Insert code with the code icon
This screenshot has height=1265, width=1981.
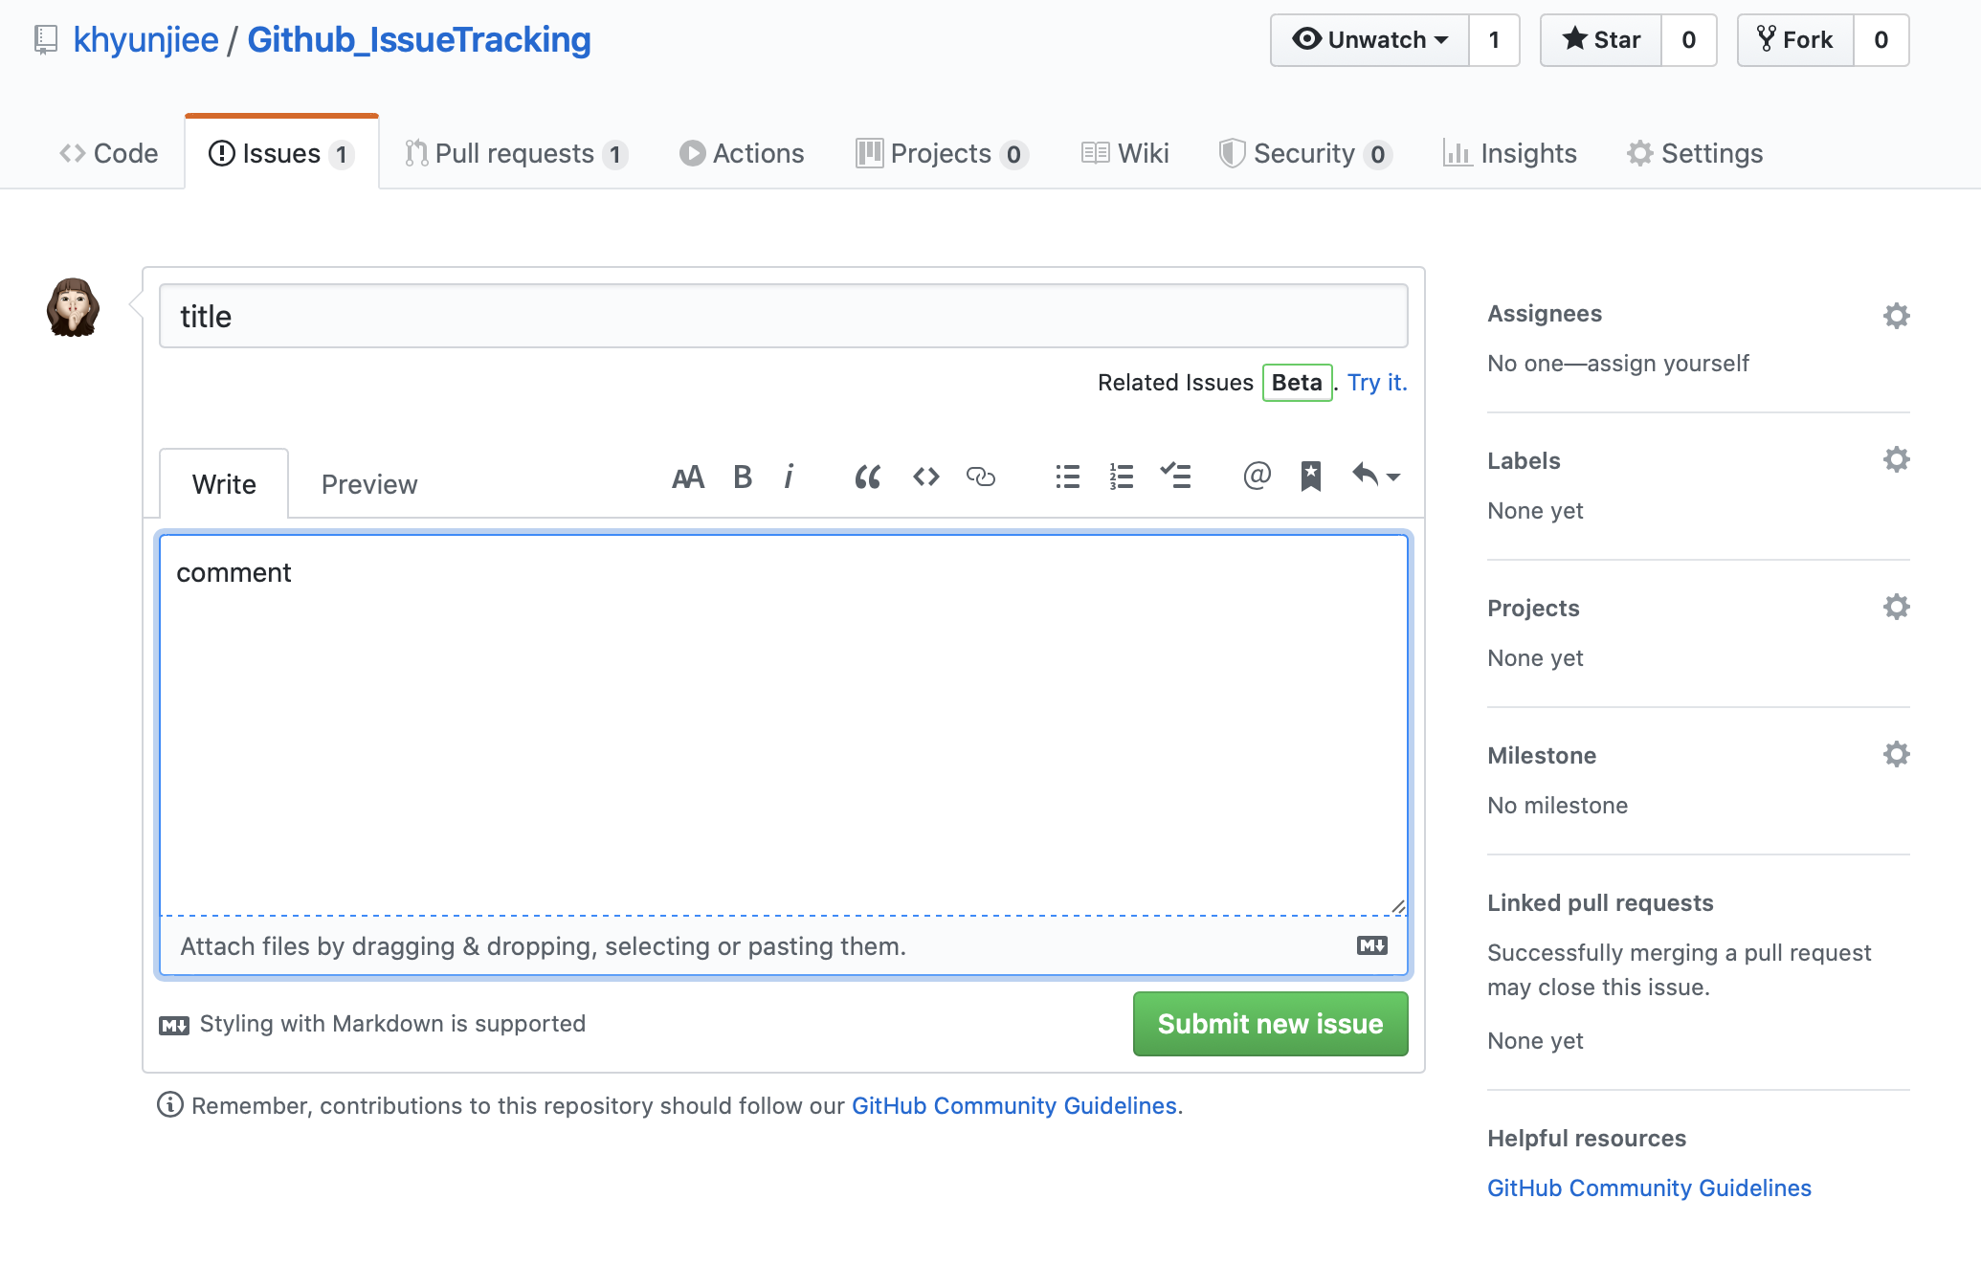pyautogui.click(x=925, y=477)
